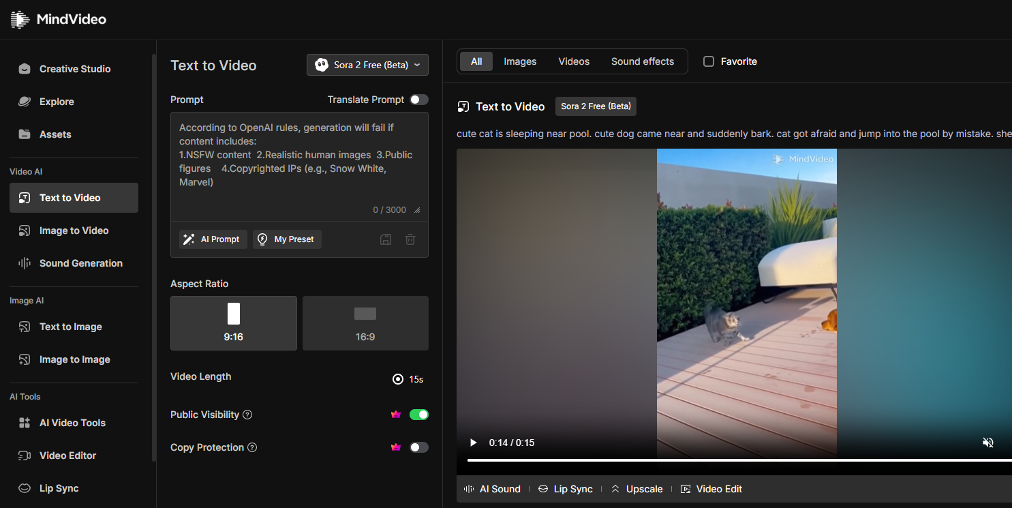Focus the Prompt text area
The height and width of the screenshot is (508, 1012).
[x=299, y=166]
